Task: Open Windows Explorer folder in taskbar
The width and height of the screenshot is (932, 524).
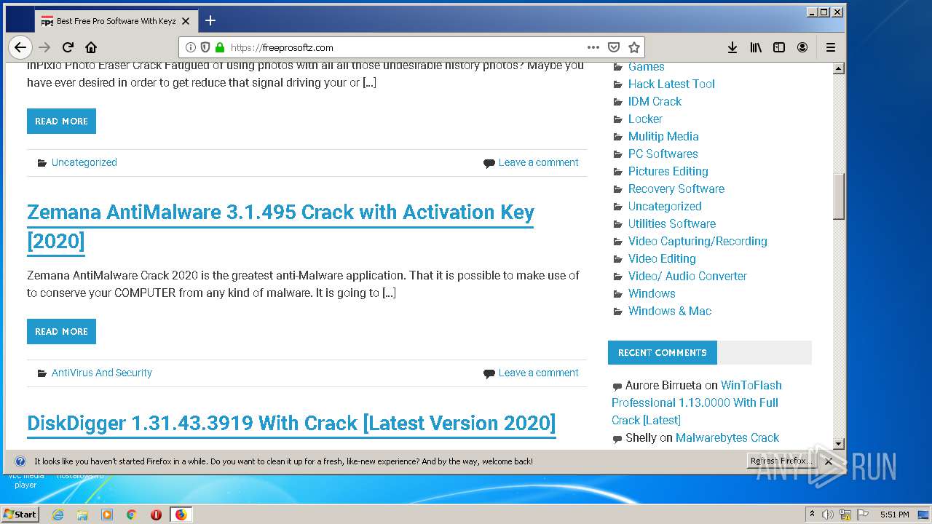Action: 82,515
